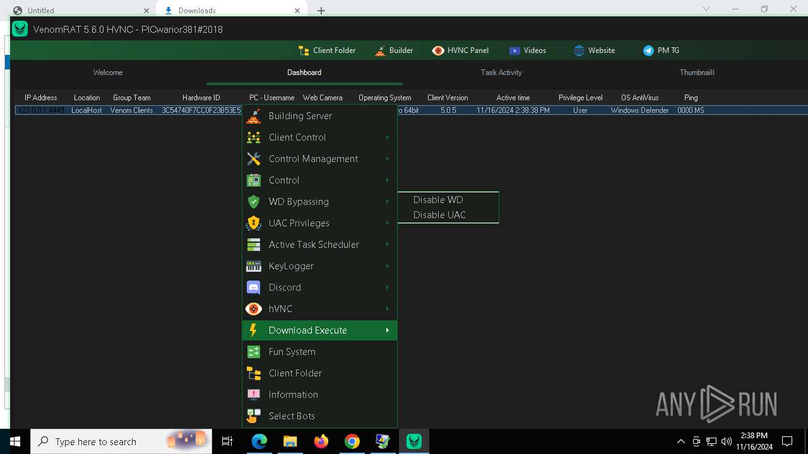
Task: Click the OS AntiVirus column header
Action: point(640,98)
